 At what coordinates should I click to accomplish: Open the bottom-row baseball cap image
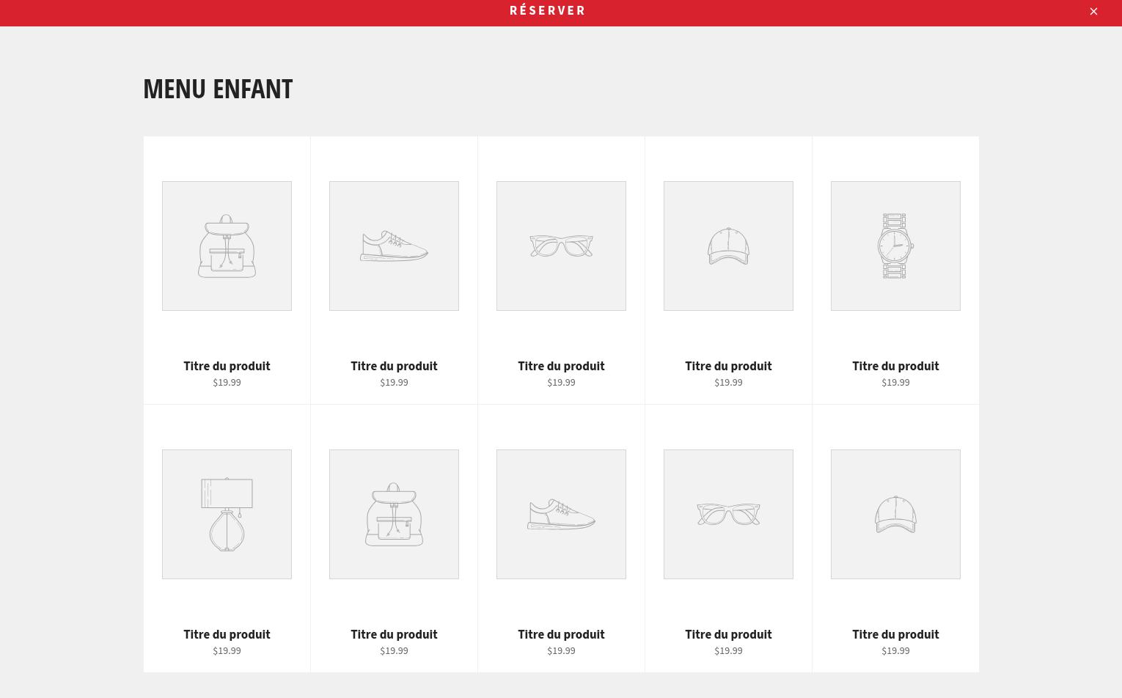[895, 514]
